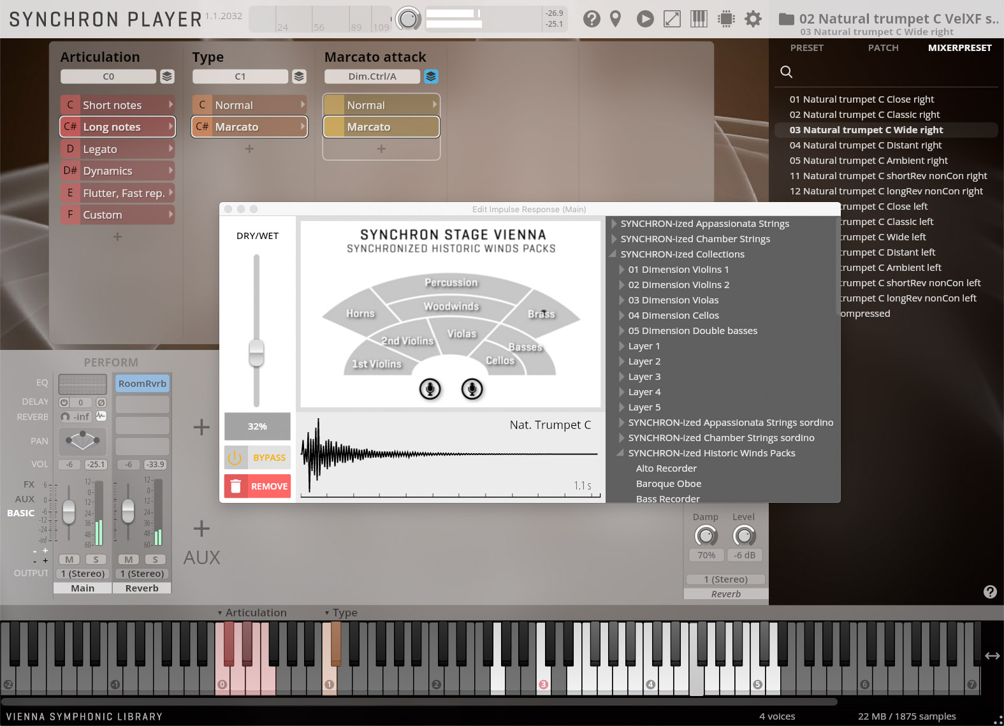
Task: Open Main channel output 1 (Stereo) dropdown
Action: [x=83, y=574]
